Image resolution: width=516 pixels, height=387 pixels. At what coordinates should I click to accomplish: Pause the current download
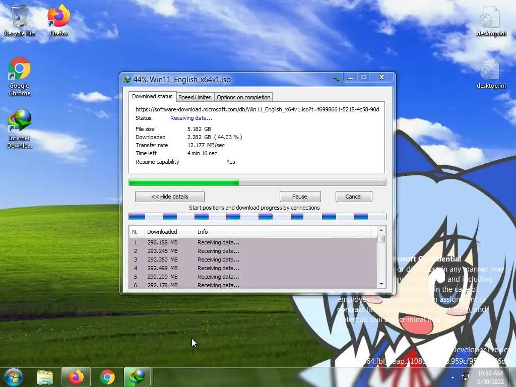click(x=300, y=197)
